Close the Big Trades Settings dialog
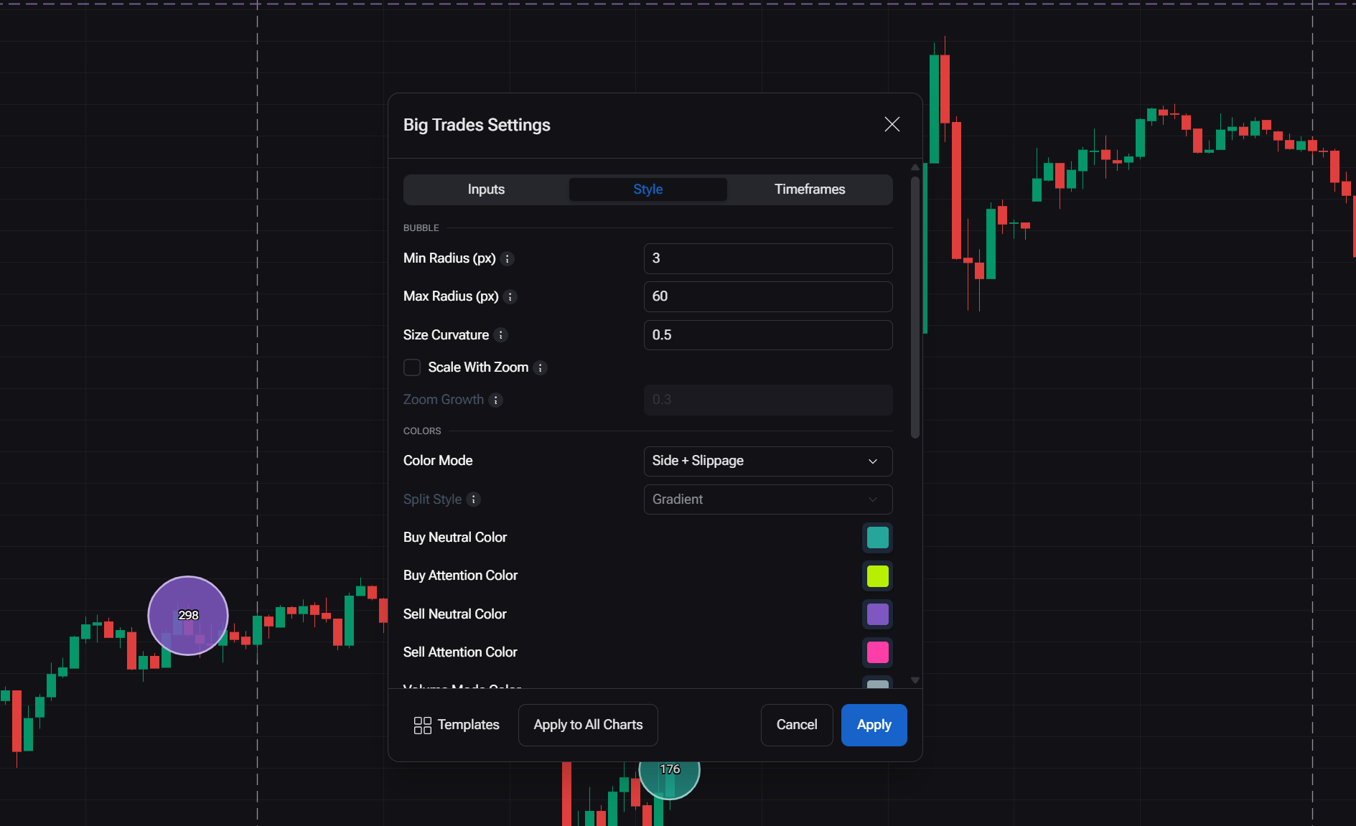 [892, 124]
